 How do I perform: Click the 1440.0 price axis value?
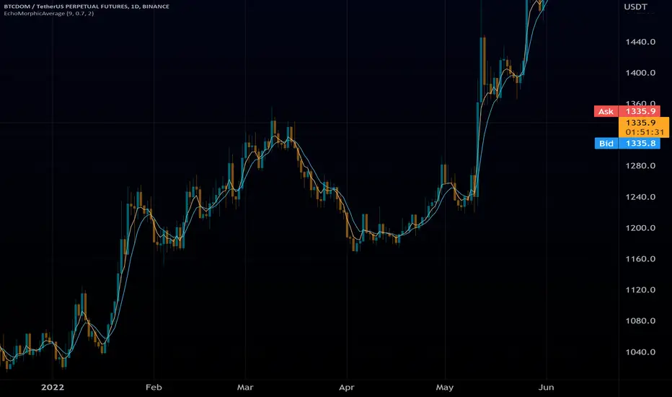[x=640, y=42]
